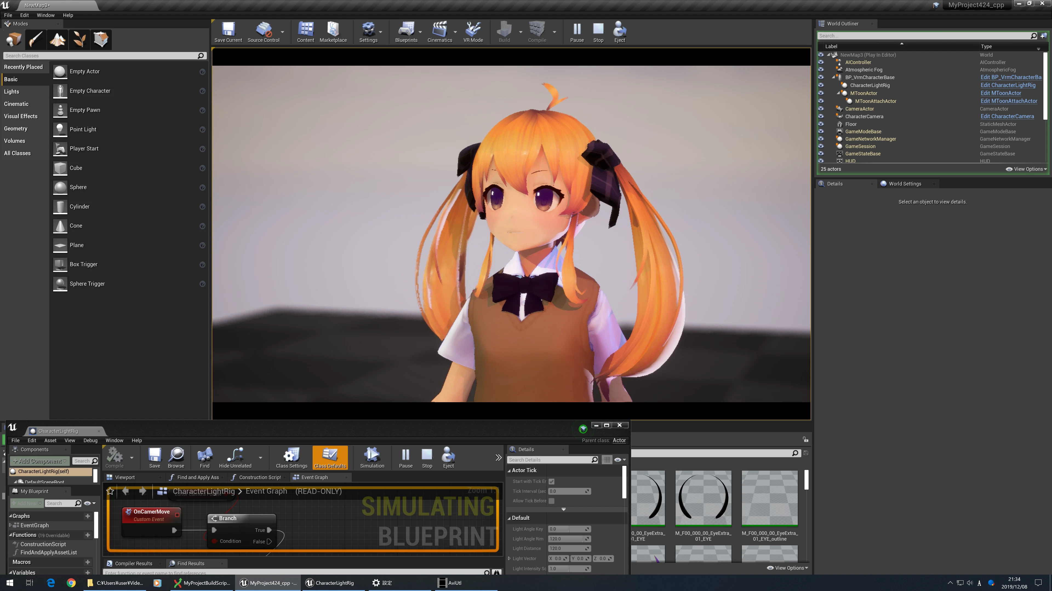This screenshot has width=1052, height=591.
Task: Open Class Settings in blueprint toolbar
Action: click(291, 457)
